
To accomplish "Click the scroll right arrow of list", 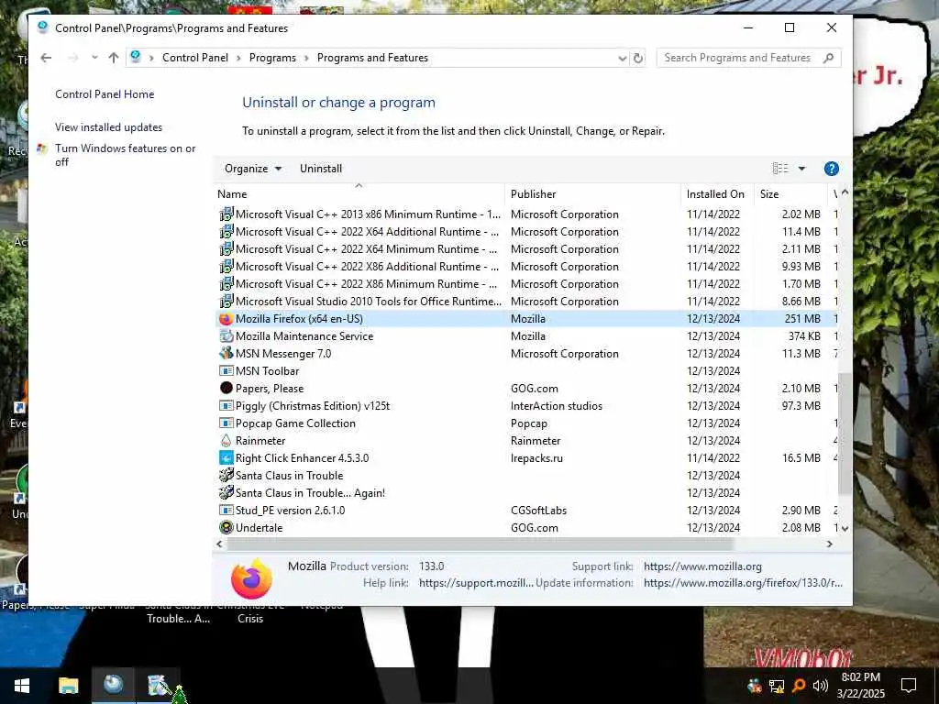I will [829, 544].
